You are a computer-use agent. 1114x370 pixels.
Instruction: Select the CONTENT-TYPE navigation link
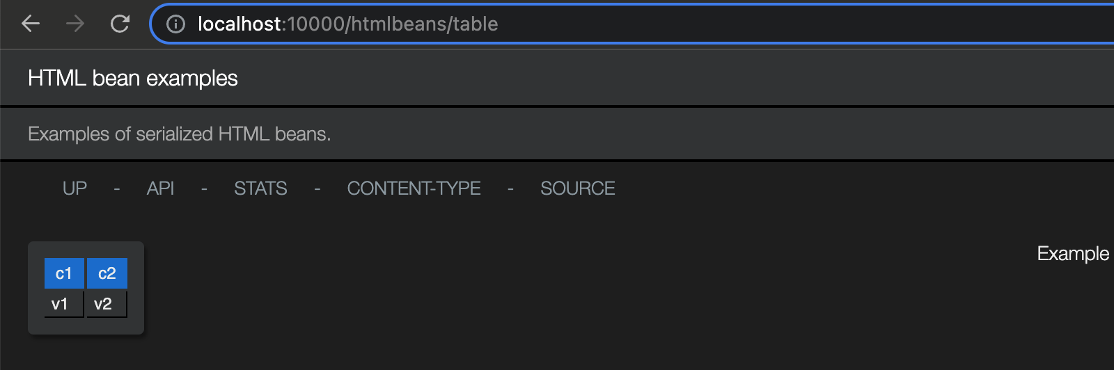(x=414, y=188)
